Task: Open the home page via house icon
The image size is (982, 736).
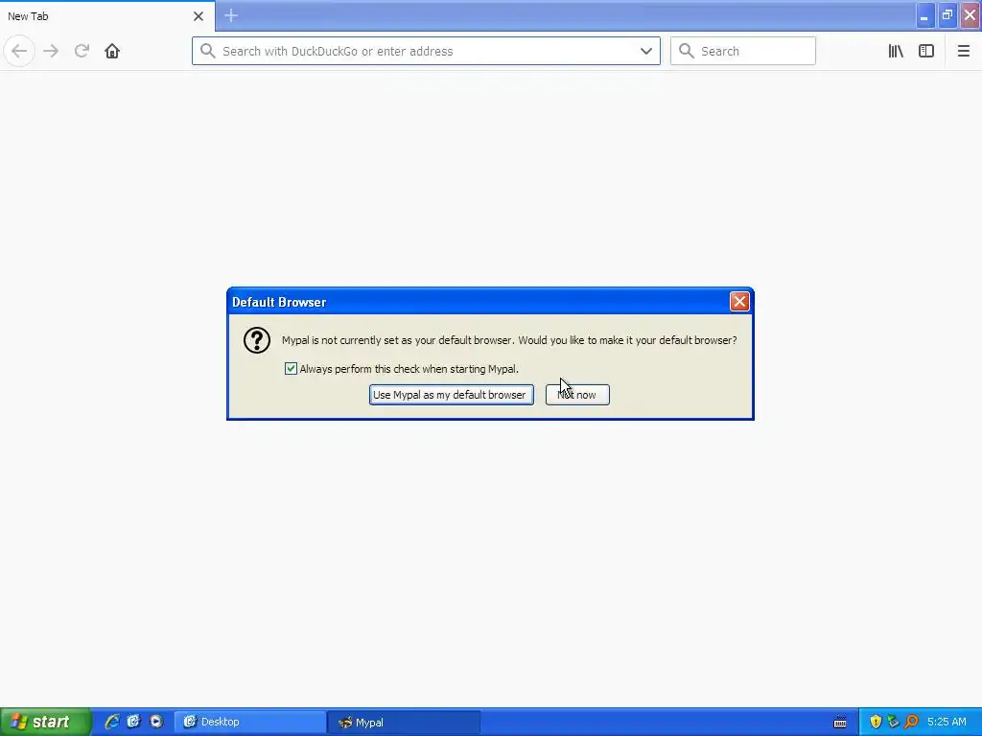Action: click(x=112, y=51)
